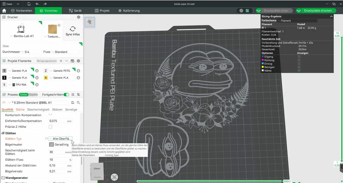Click Sync Infos button
This screenshot has height=183, width=343.
click(73, 31)
